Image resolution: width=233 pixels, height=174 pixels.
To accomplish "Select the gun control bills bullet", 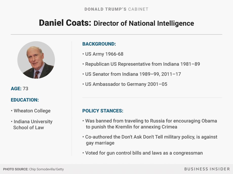I will pyautogui.click(x=143, y=153).
